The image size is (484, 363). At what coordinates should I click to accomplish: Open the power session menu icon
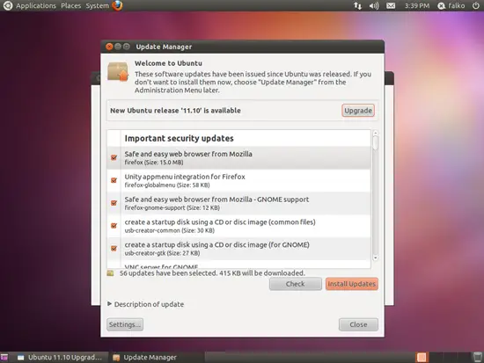pyautogui.click(x=476, y=5)
